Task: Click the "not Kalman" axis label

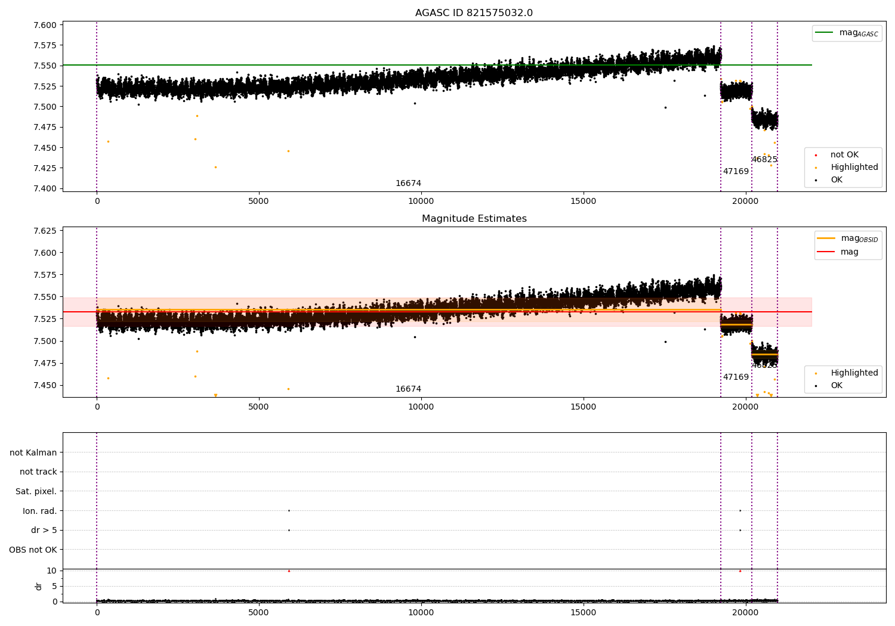Action: pos(33,453)
